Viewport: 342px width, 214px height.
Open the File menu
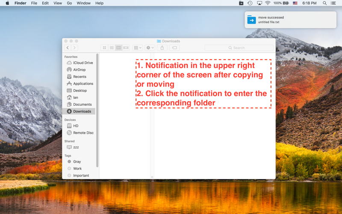[34, 3]
